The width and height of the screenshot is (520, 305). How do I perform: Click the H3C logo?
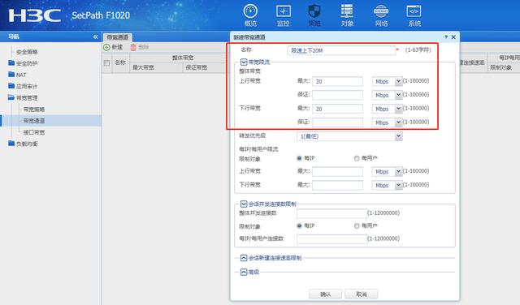(35, 15)
